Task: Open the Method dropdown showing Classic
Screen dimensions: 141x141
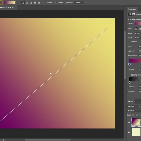Action: click(79, 3)
